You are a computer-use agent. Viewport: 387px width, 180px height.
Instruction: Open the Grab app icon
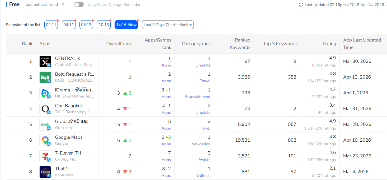tap(45, 124)
